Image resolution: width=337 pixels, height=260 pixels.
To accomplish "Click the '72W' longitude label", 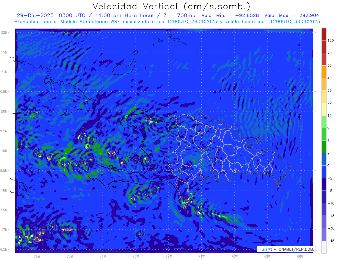I will tap(168, 256).
